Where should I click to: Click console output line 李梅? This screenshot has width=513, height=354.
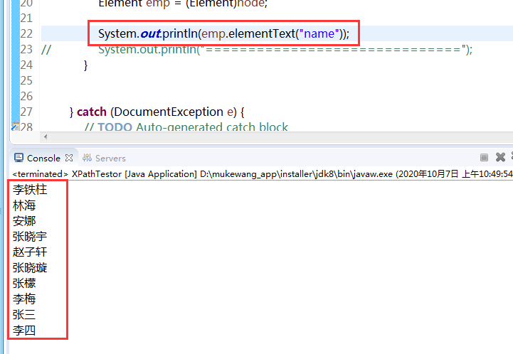pos(24,299)
